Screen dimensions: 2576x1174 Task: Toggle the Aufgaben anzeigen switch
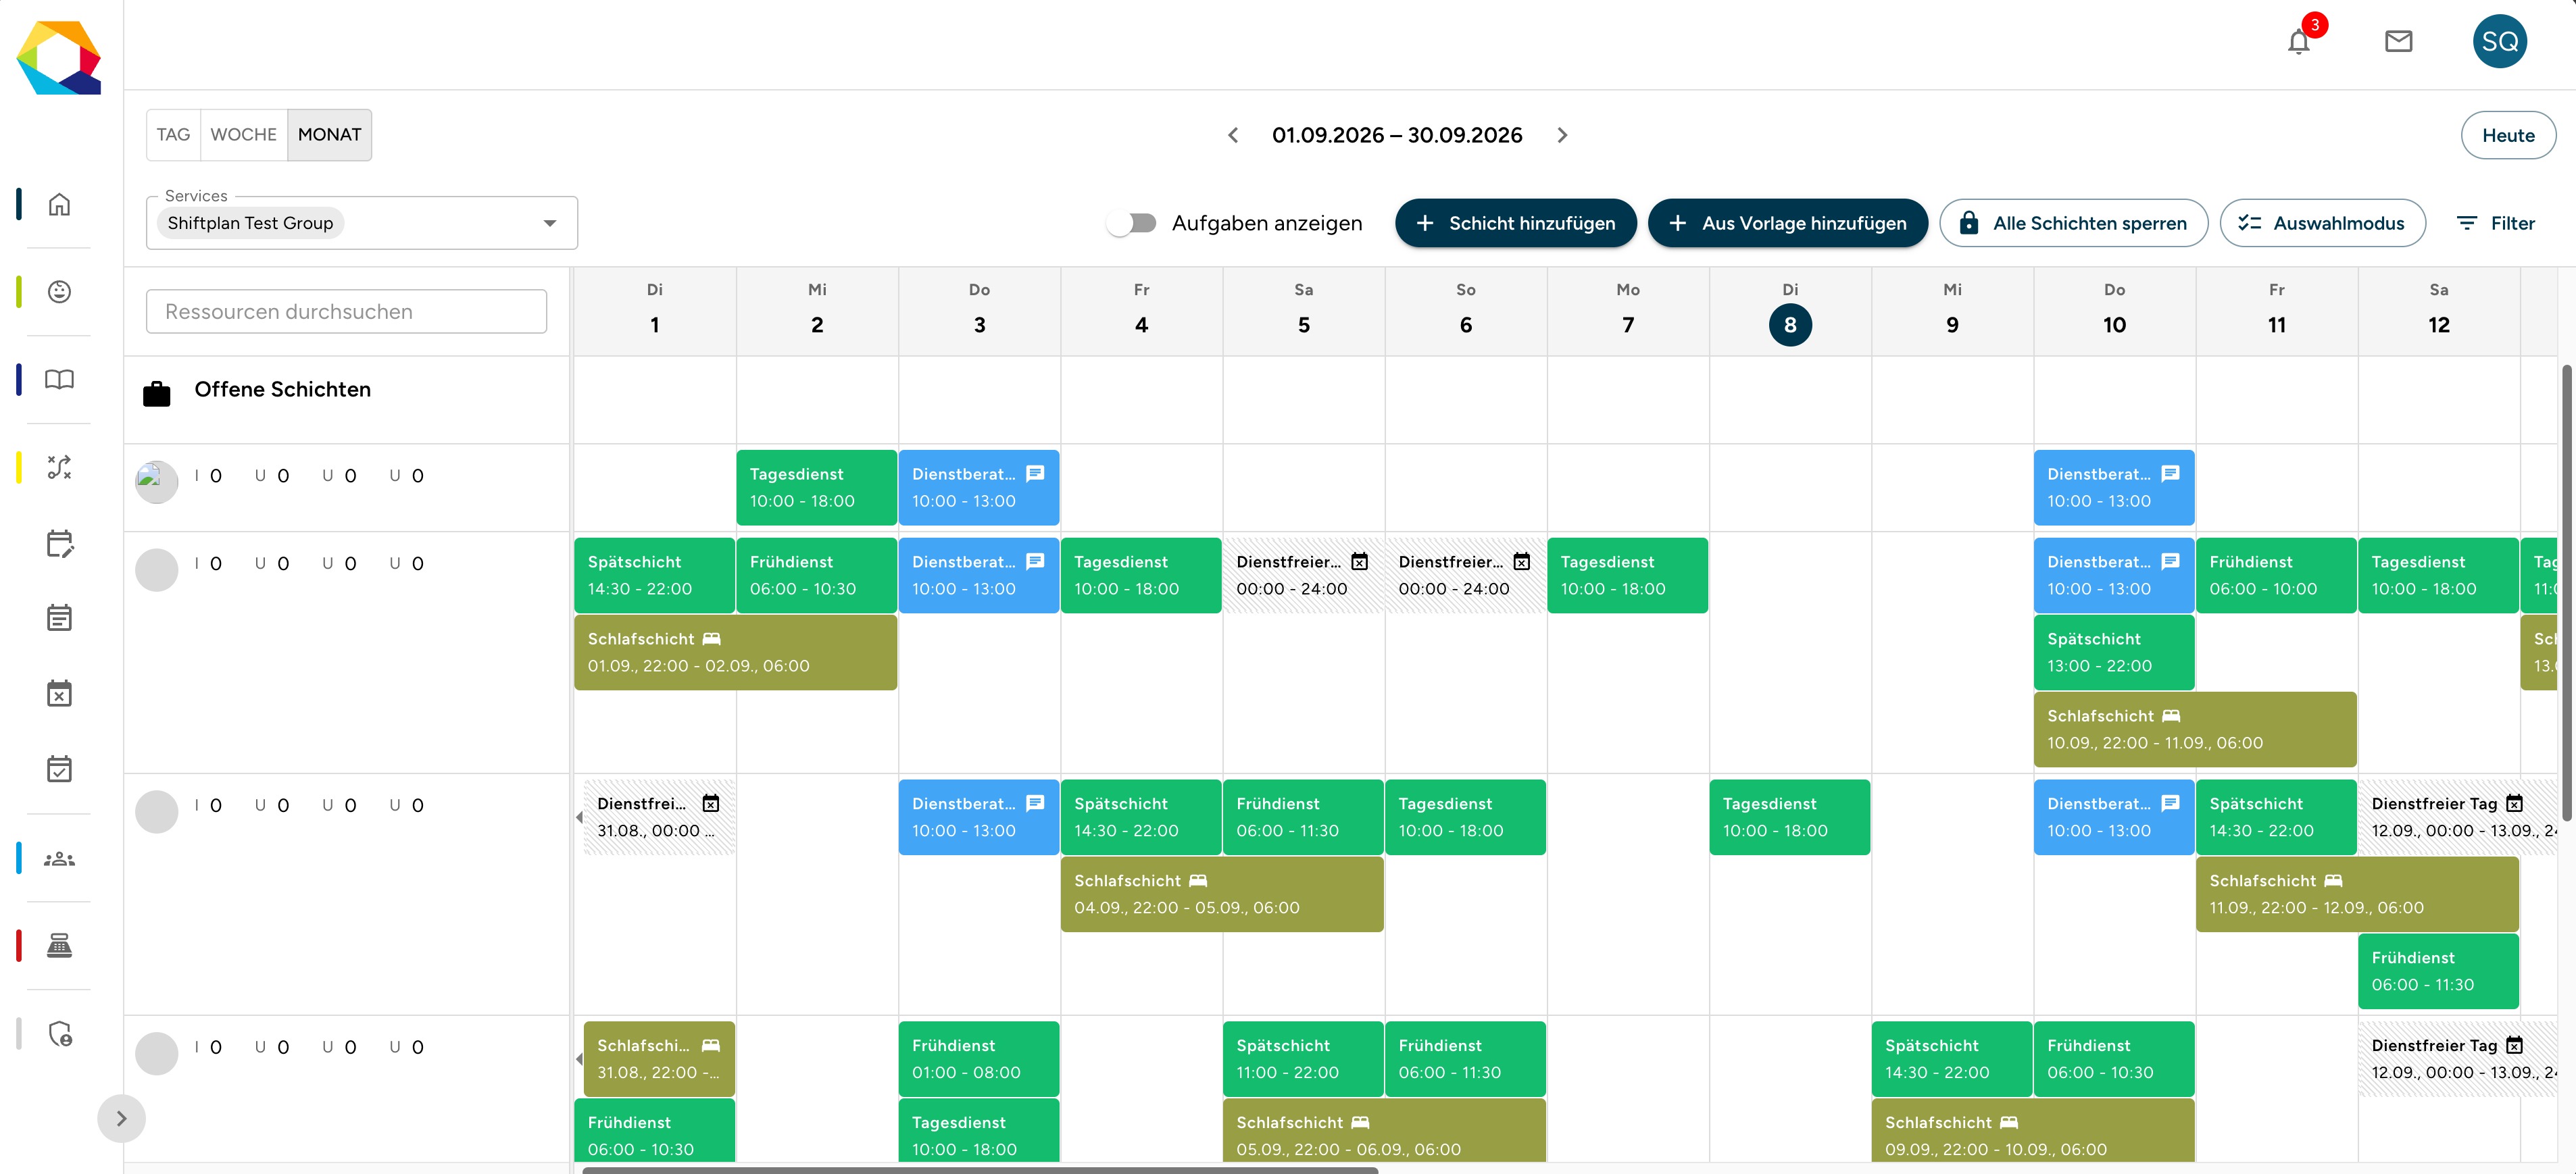point(1132,223)
